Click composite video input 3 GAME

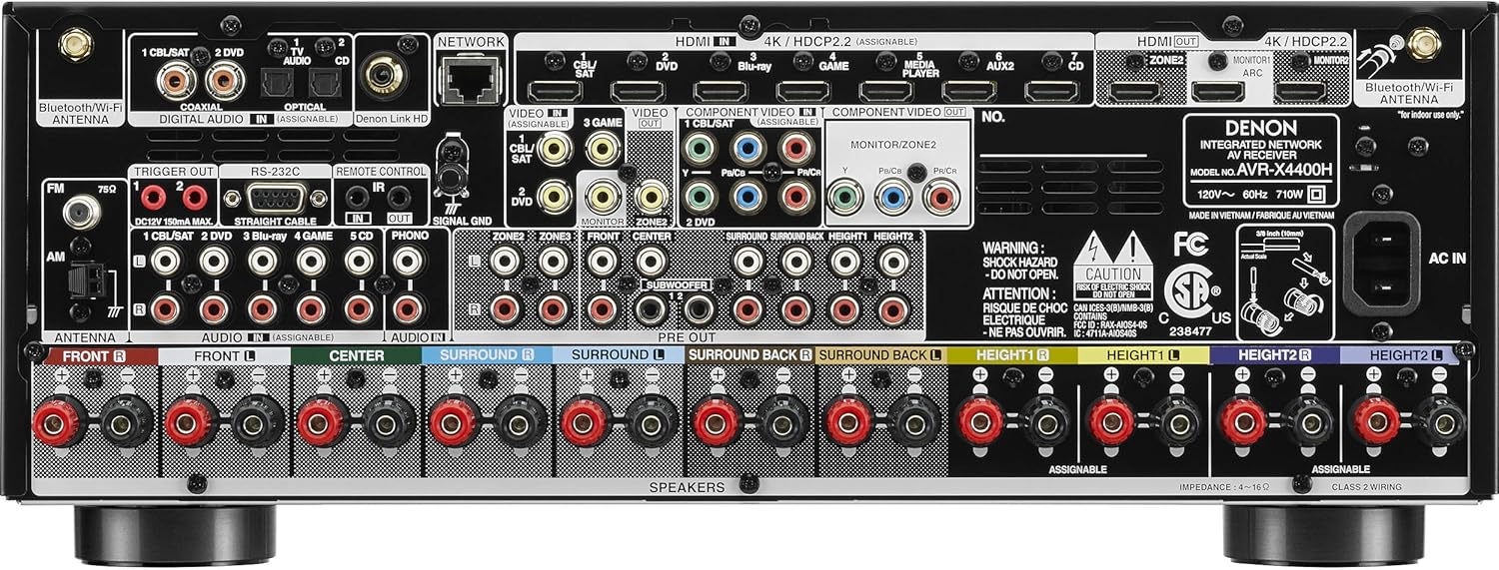(602, 151)
